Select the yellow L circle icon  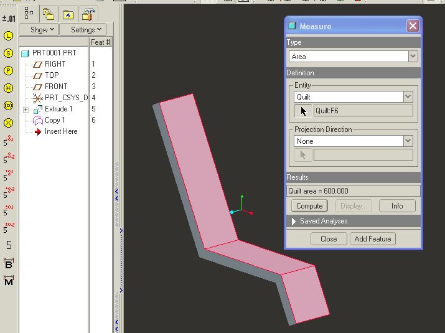point(9,35)
